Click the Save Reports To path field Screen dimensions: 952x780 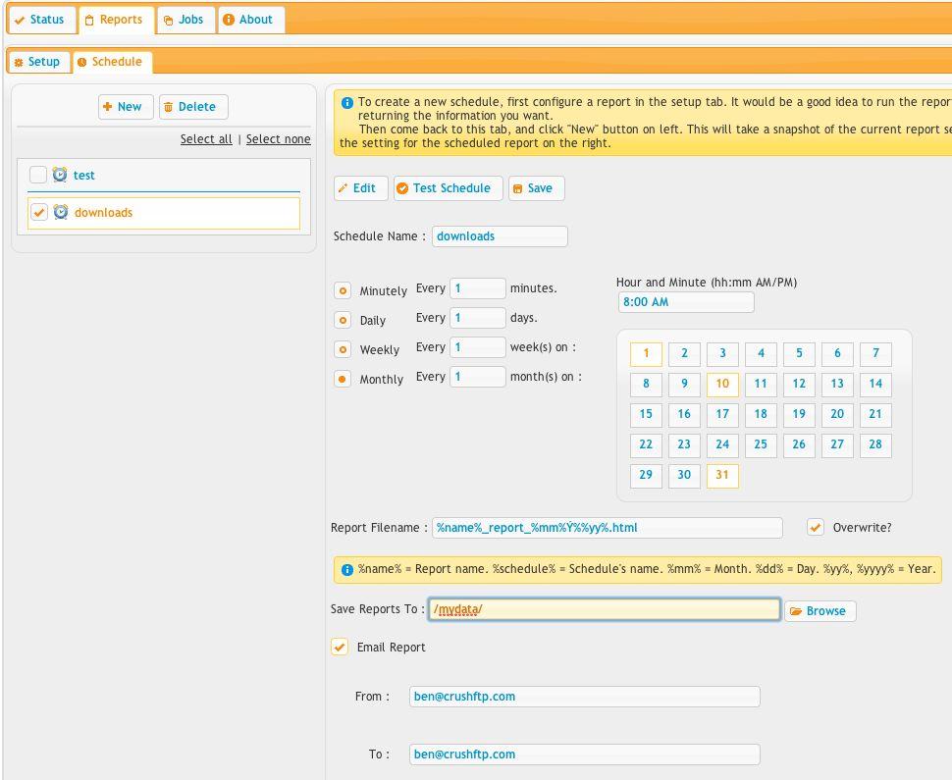[605, 609]
